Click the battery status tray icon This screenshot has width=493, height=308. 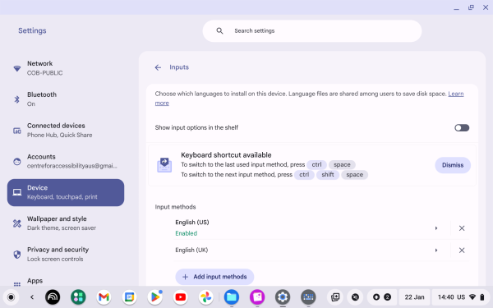(x=482, y=297)
